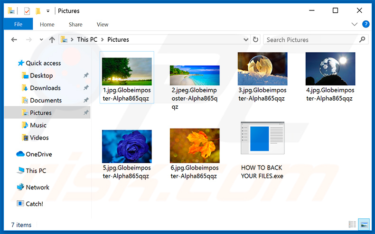Image resolution: width=375 pixels, height=234 pixels.
Task: Select the 2.jpeg.Globeimposter-Alpha865qqz beach thumbnail
Action: (x=195, y=75)
